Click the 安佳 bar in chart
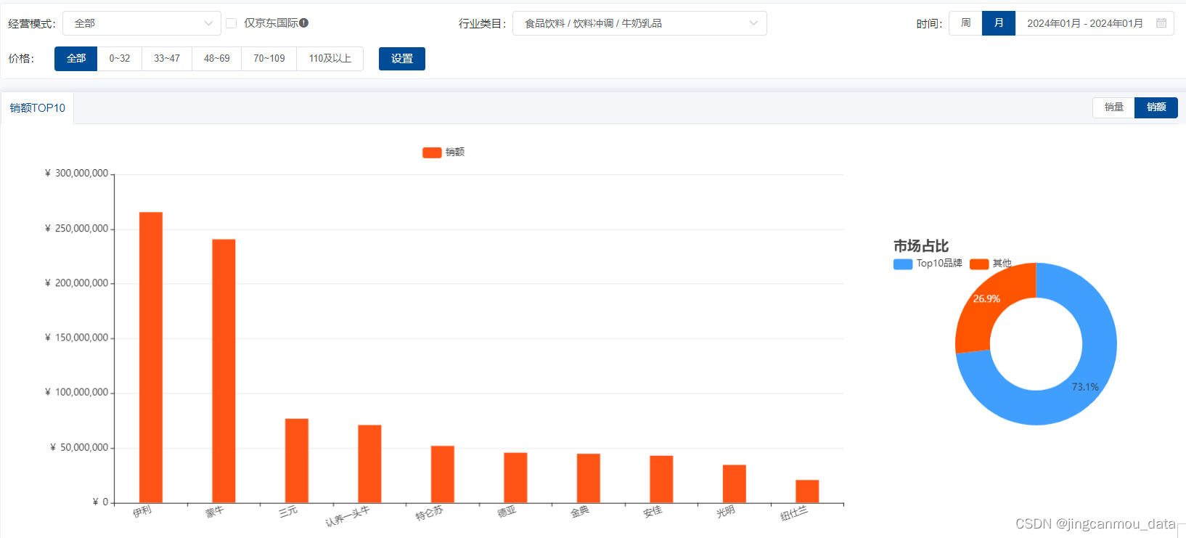1186x538 pixels. click(661, 479)
